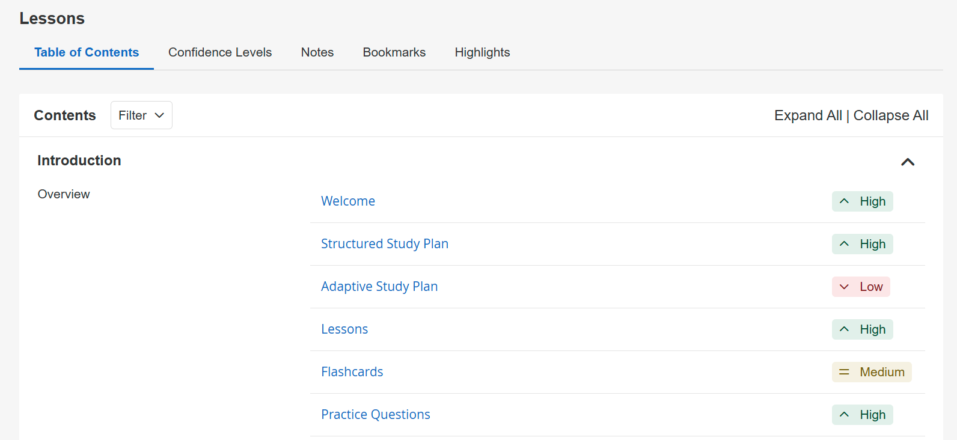Collapse the Introduction section chevron
The height and width of the screenshot is (440, 957).
pos(908,162)
